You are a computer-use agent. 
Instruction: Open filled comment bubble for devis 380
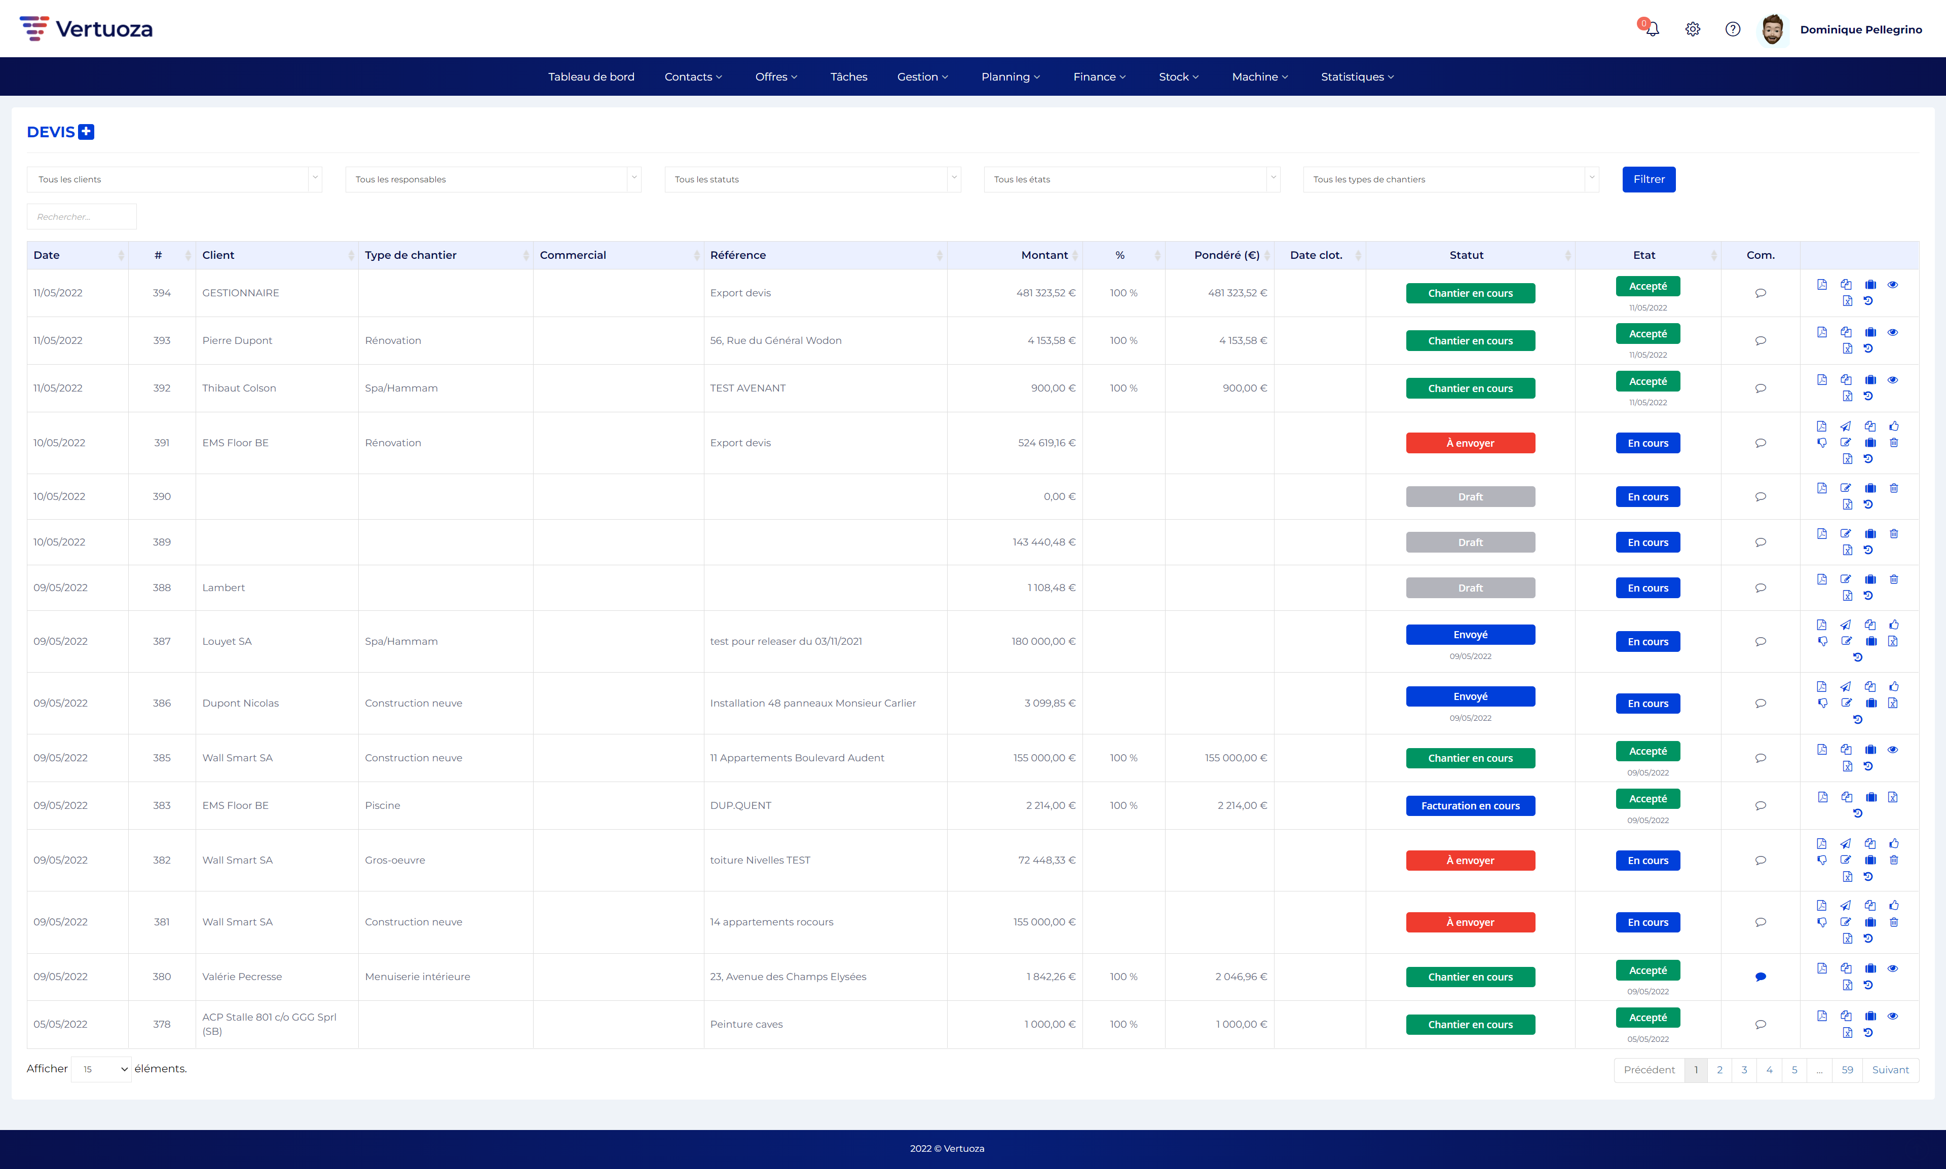coord(1760,977)
